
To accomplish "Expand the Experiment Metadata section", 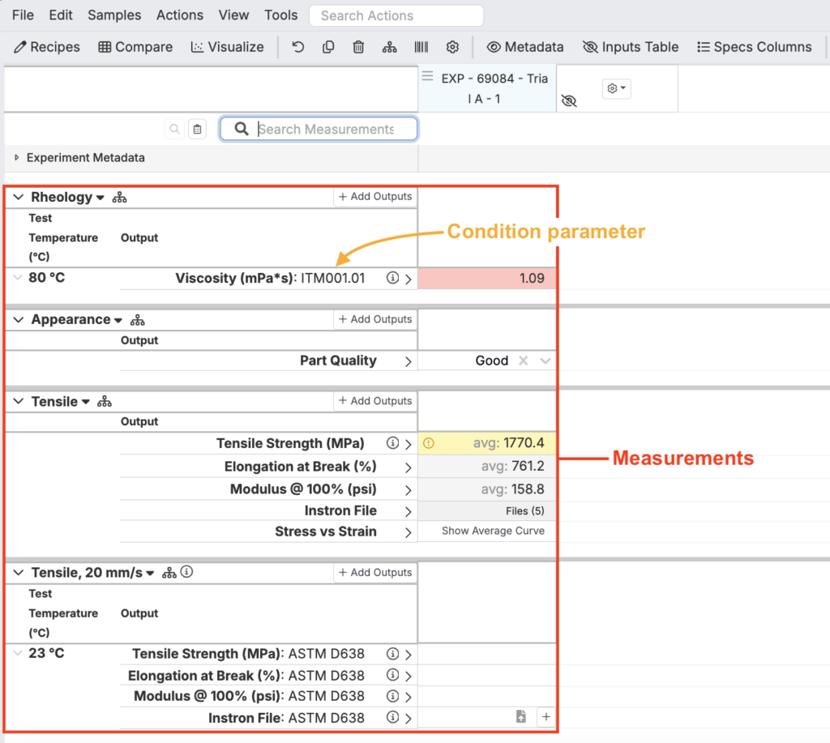I will [x=17, y=157].
